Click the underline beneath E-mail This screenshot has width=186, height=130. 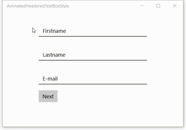pos(93,84)
